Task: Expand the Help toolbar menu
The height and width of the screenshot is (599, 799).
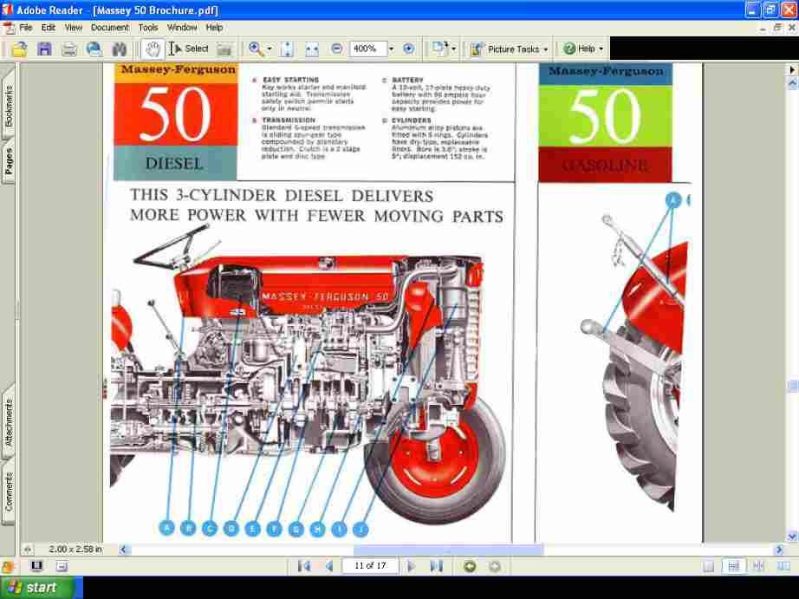Action: point(582,49)
